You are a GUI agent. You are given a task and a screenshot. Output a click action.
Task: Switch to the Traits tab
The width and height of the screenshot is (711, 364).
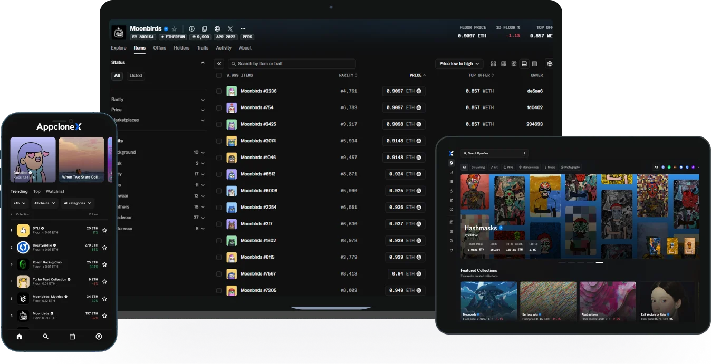(x=203, y=48)
